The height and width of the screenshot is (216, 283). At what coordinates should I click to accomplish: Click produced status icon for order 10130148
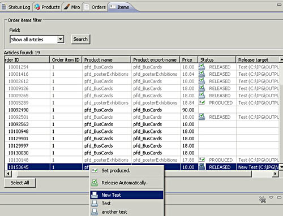[x=202, y=159]
